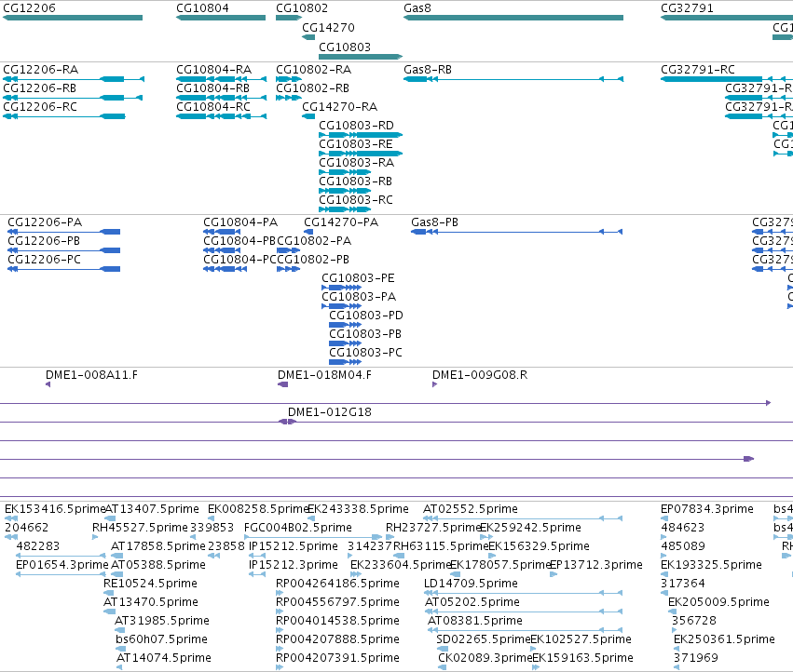Select EST FGC004B02.5prime
This screenshot has height=672, width=793.
(313, 537)
